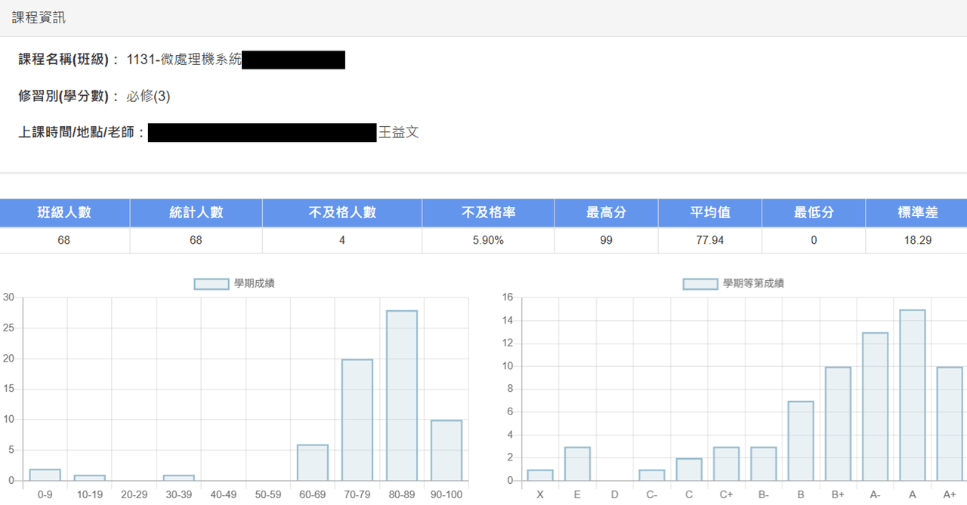Toggle the 學期等第成績 legend swatch

[x=700, y=284]
